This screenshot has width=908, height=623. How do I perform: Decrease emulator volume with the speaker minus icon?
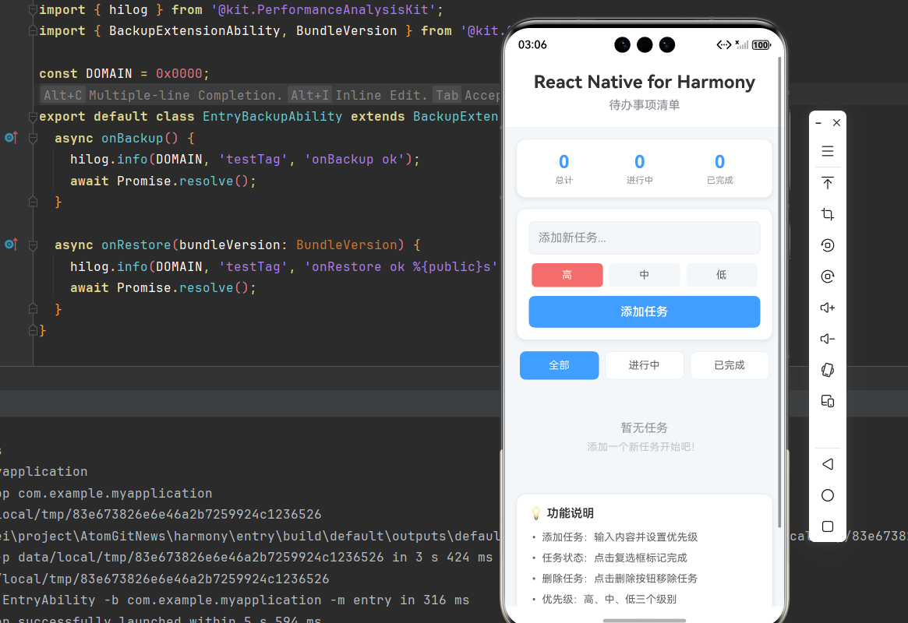point(828,339)
